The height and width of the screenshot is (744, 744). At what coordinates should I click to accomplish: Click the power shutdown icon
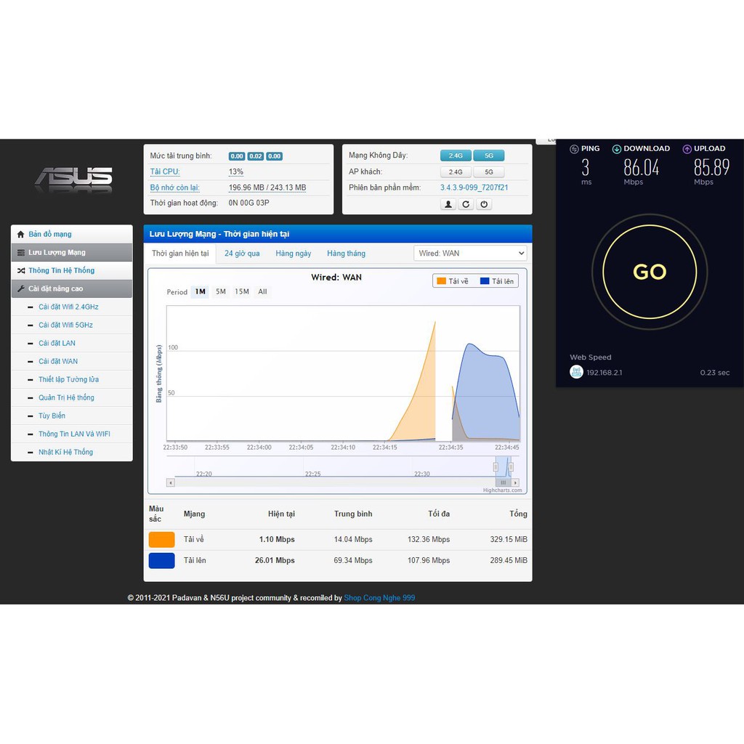click(485, 204)
